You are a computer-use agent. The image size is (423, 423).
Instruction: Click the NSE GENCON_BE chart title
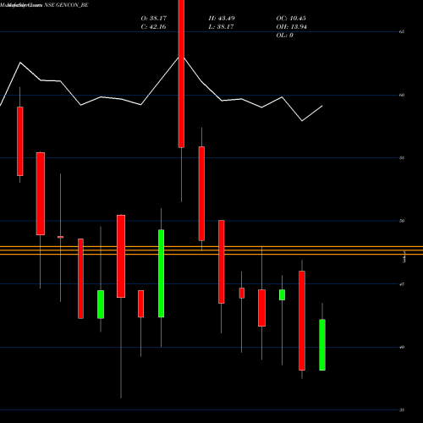coord(66,5)
